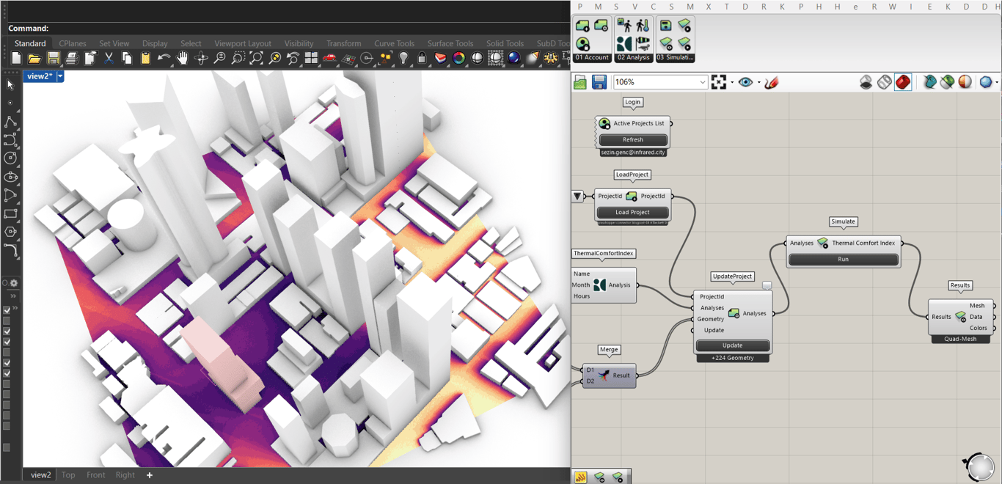Toggle the Update input on UpdateProject component

coord(714,330)
